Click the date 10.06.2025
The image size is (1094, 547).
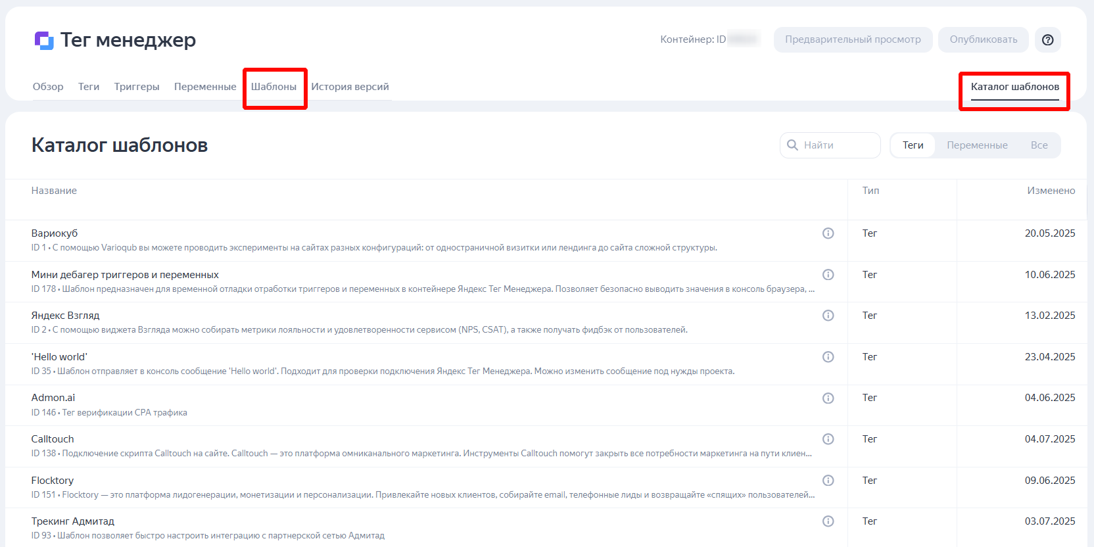coord(1050,275)
